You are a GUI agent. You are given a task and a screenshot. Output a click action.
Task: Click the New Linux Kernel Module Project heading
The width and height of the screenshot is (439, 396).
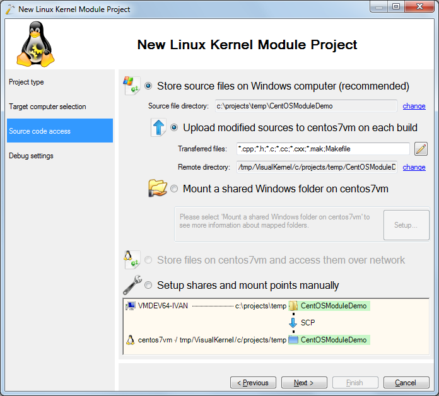[247, 45]
